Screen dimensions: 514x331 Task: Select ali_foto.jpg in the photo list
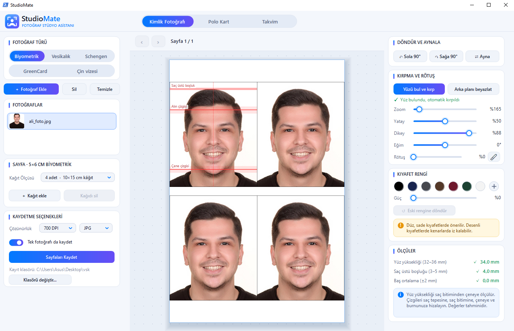coord(62,121)
